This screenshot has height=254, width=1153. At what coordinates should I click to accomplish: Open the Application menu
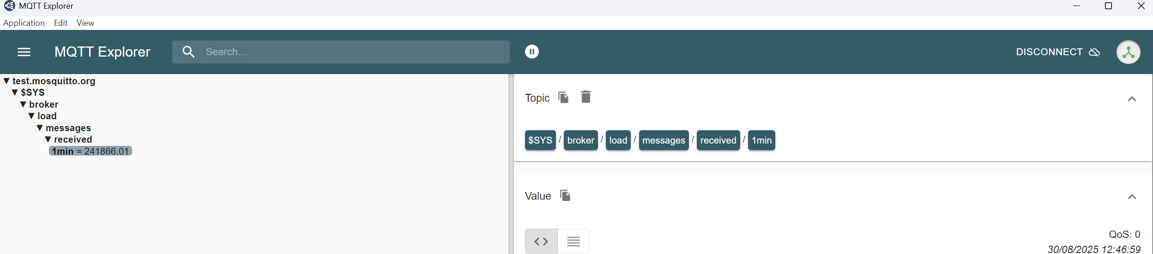pos(24,23)
